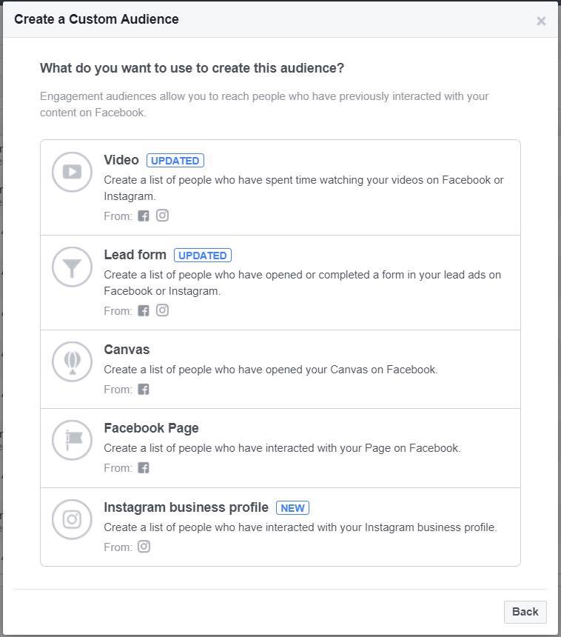The height and width of the screenshot is (637, 561).
Task: Click Facebook source icon under Facebook Page
Action: [144, 467]
